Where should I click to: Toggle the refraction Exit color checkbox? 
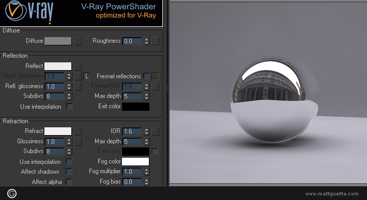point(155,152)
